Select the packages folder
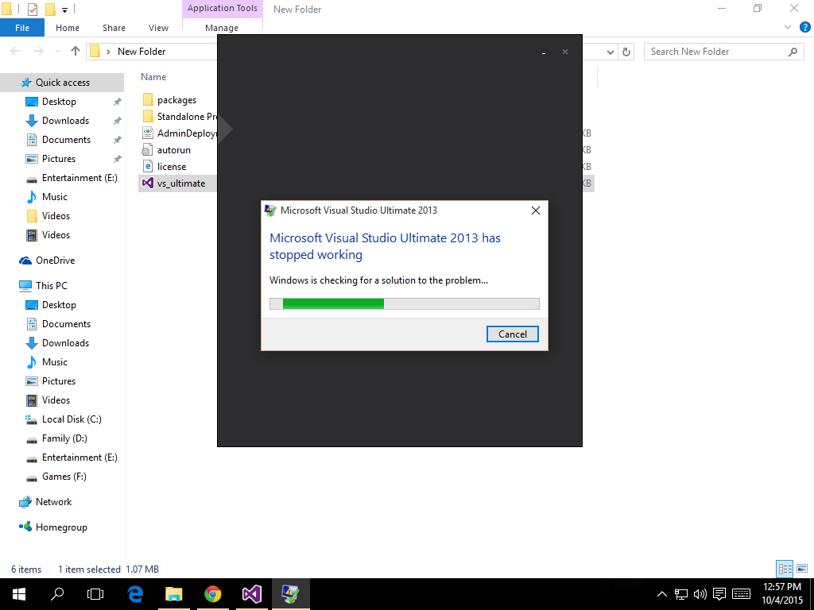This screenshot has width=814, height=610. (x=176, y=100)
